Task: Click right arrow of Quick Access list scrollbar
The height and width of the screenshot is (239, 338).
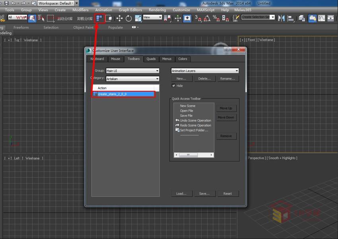Action: (211, 155)
